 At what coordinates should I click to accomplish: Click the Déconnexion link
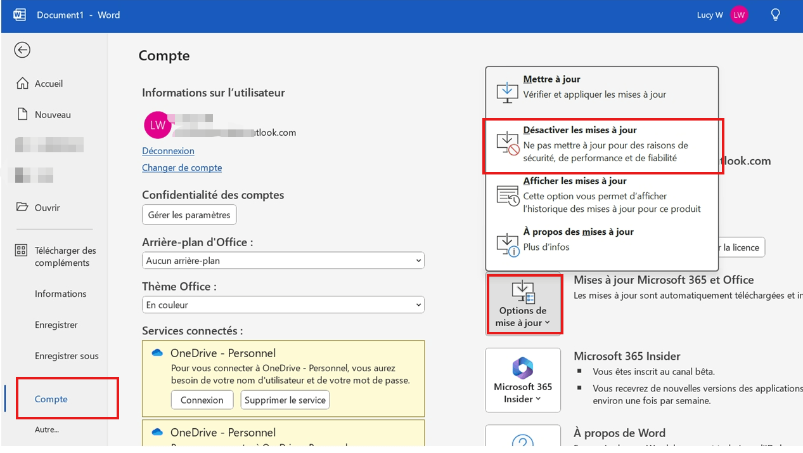tap(168, 151)
